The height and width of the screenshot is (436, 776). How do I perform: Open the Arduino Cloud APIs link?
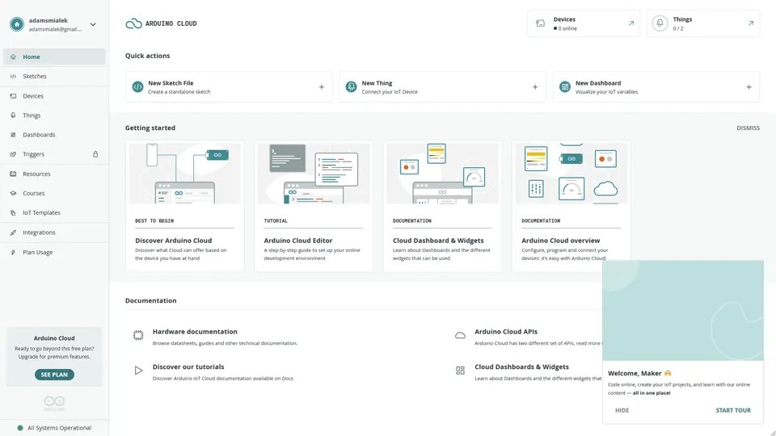coord(506,332)
